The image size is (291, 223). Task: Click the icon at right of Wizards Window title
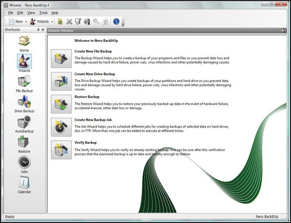[283, 31]
